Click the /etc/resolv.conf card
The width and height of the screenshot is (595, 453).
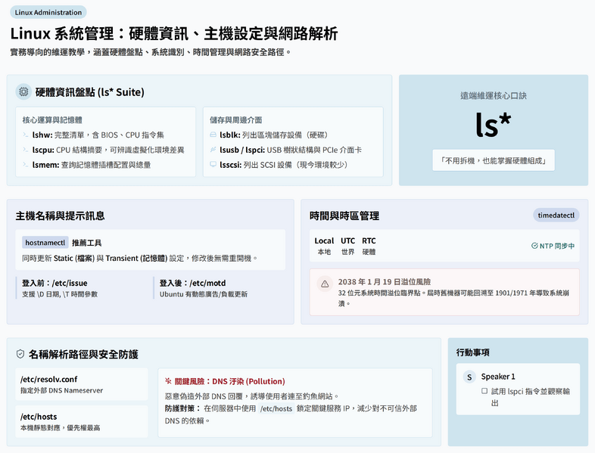pos(82,384)
